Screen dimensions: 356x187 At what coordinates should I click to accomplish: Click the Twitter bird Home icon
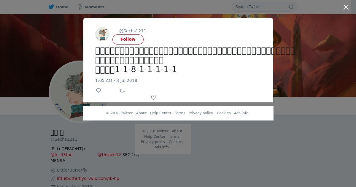51,7
